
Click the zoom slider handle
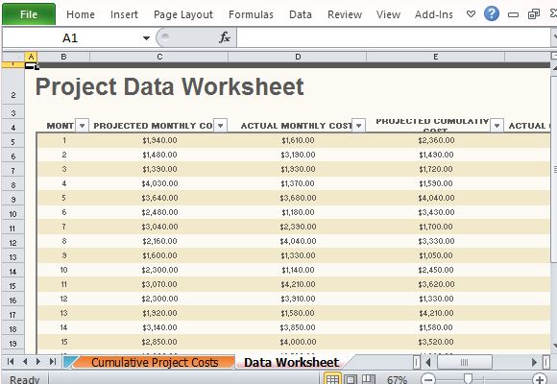pos(469,379)
